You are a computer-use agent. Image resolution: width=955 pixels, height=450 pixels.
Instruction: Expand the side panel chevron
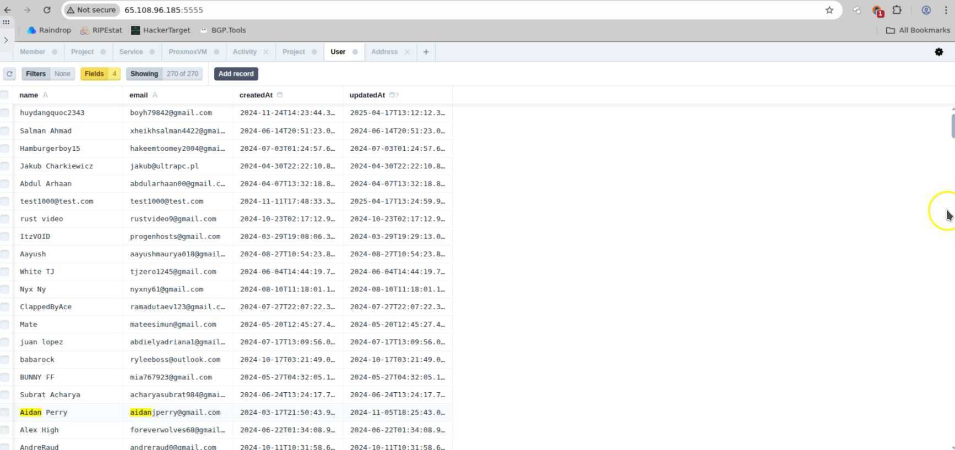pos(6,40)
